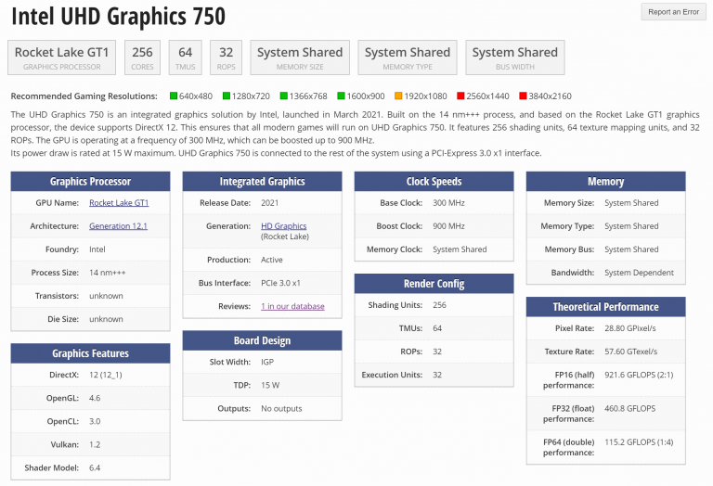The width and height of the screenshot is (713, 486).
Task: Click the Production value 'Active'
Action: 272,260
